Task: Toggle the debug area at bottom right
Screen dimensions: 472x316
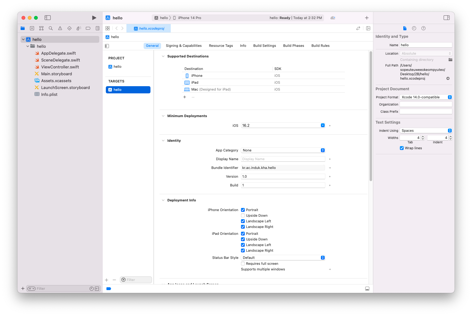Action: pyautogui.click(x=367, y=289)
